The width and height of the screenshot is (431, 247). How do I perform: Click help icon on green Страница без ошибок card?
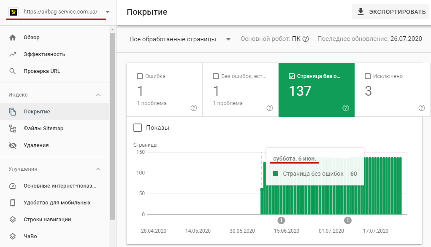pyautogui.click(x=346, y=108)
